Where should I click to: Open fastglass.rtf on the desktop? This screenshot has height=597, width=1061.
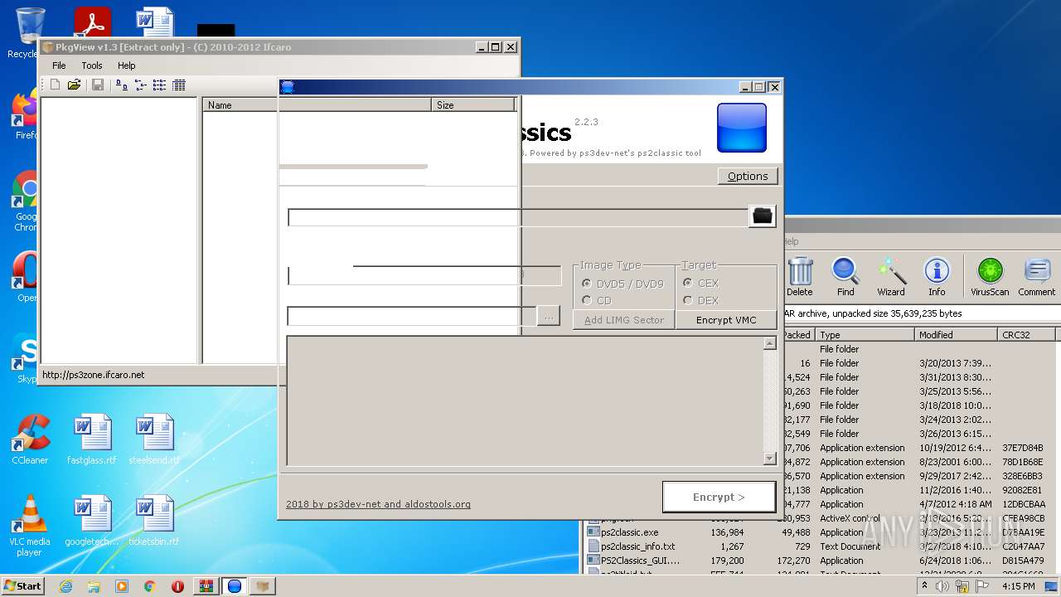(x=92, y=439)
